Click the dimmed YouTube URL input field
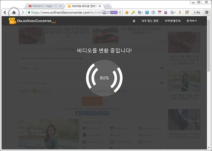Viewport: 212px width, 151px height. [92, 58]
